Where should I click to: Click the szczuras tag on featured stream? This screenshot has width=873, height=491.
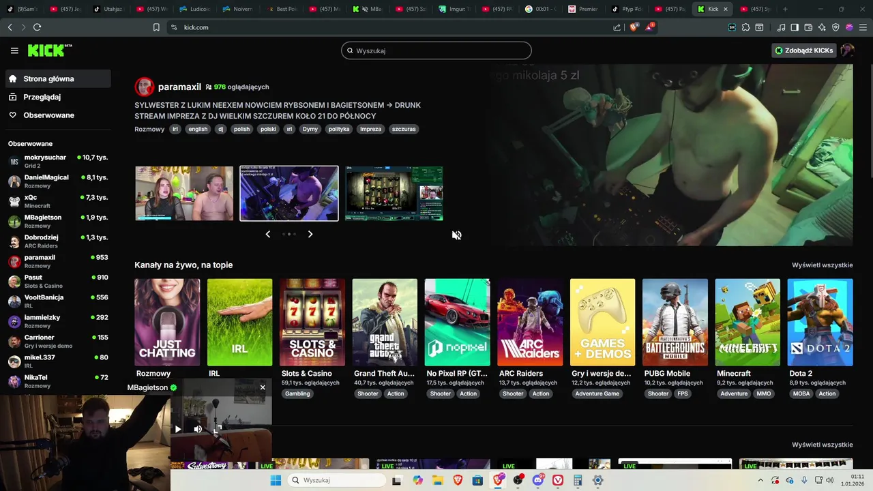click(x=404, y=129)
